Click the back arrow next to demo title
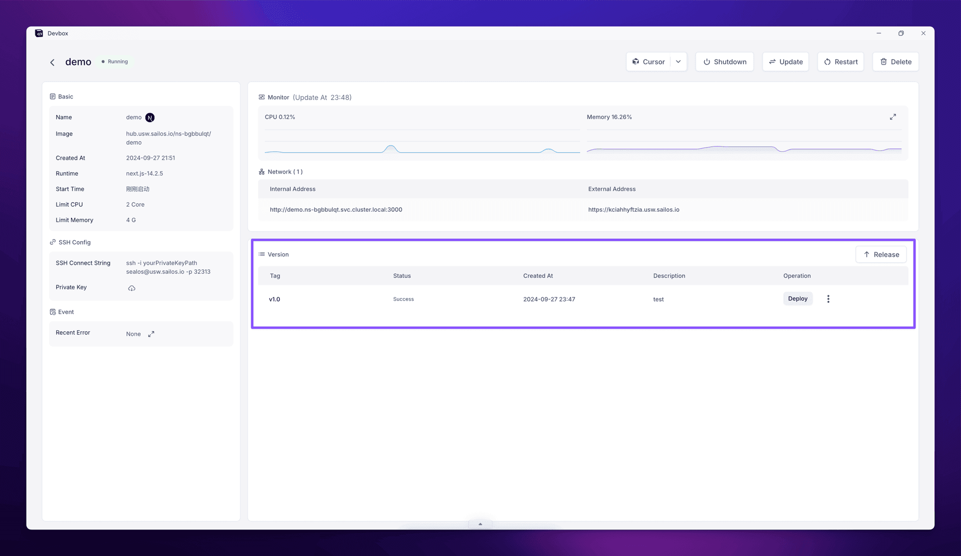Screen dimensions: 961x556 (53, 62)
